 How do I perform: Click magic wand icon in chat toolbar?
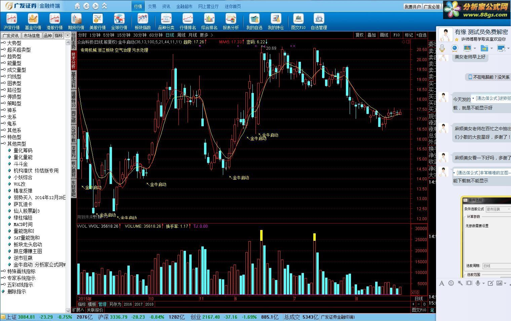coord(460,283)
